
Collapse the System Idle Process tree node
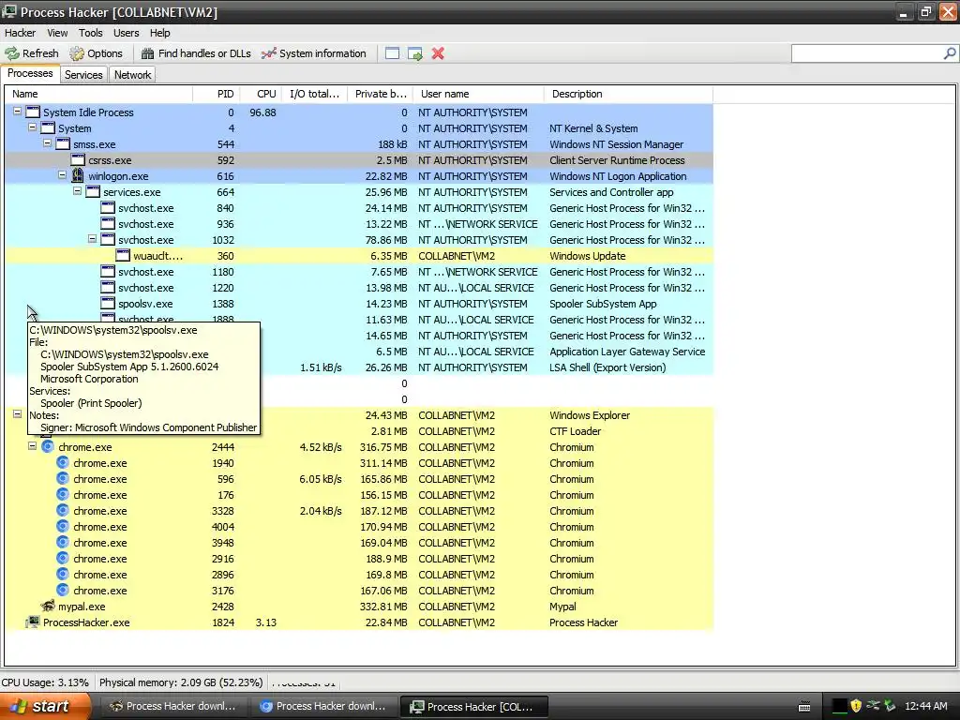(17, 112)
